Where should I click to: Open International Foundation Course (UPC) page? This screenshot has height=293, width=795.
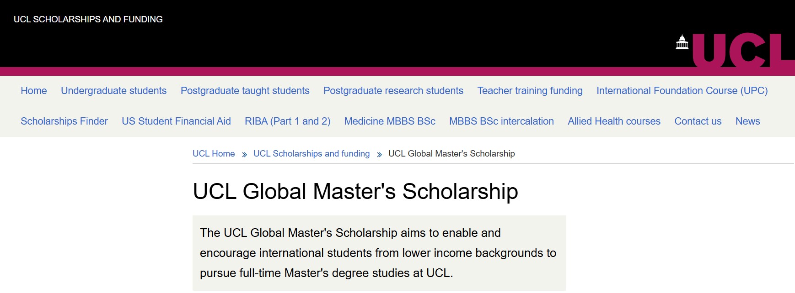pos(682,90)
